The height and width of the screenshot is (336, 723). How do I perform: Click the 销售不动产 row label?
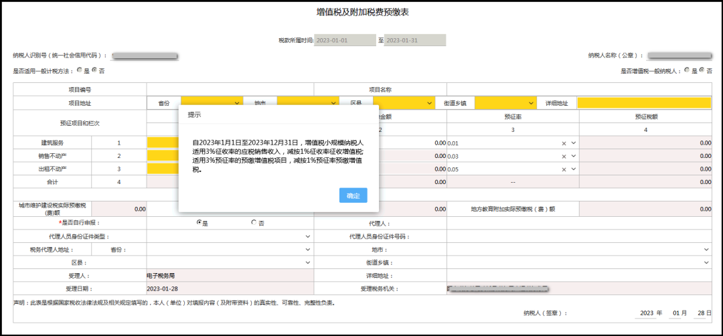(x=53, y=156)
